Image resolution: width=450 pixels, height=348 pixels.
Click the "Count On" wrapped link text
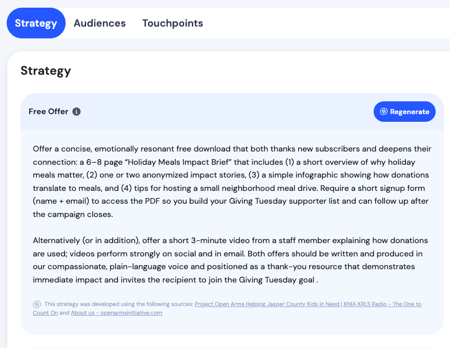45,313
